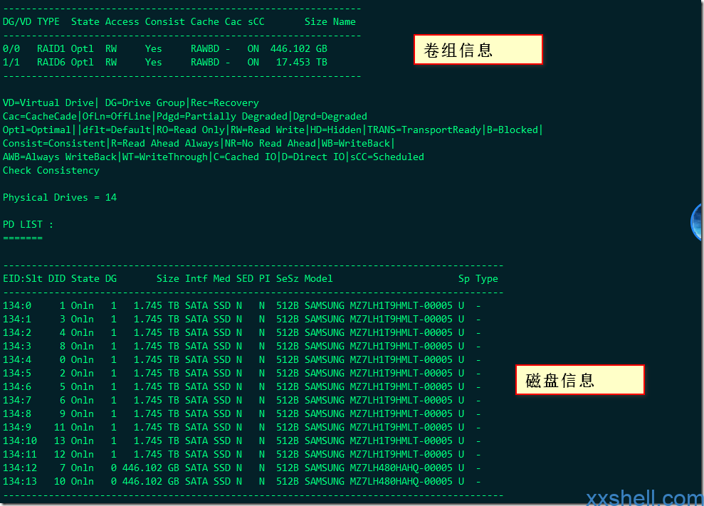Click the Physical Drives = 14 line

[x=60, y=198]
